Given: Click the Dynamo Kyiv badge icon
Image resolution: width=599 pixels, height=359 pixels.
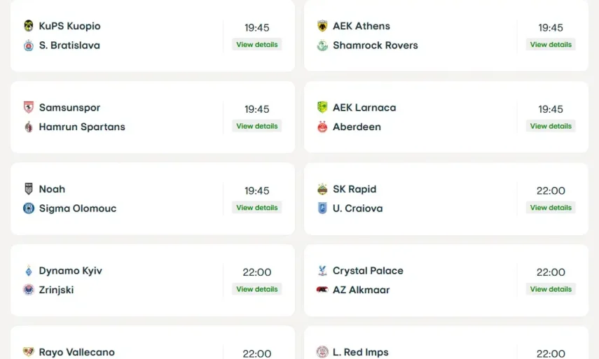Looking at the screenshot, I should tap(29, 271).
